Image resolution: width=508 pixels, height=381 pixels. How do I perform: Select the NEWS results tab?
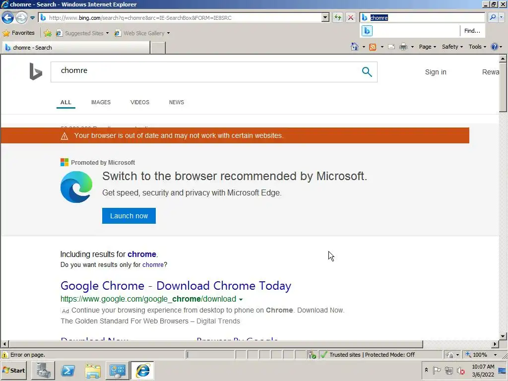click(176, 102)
